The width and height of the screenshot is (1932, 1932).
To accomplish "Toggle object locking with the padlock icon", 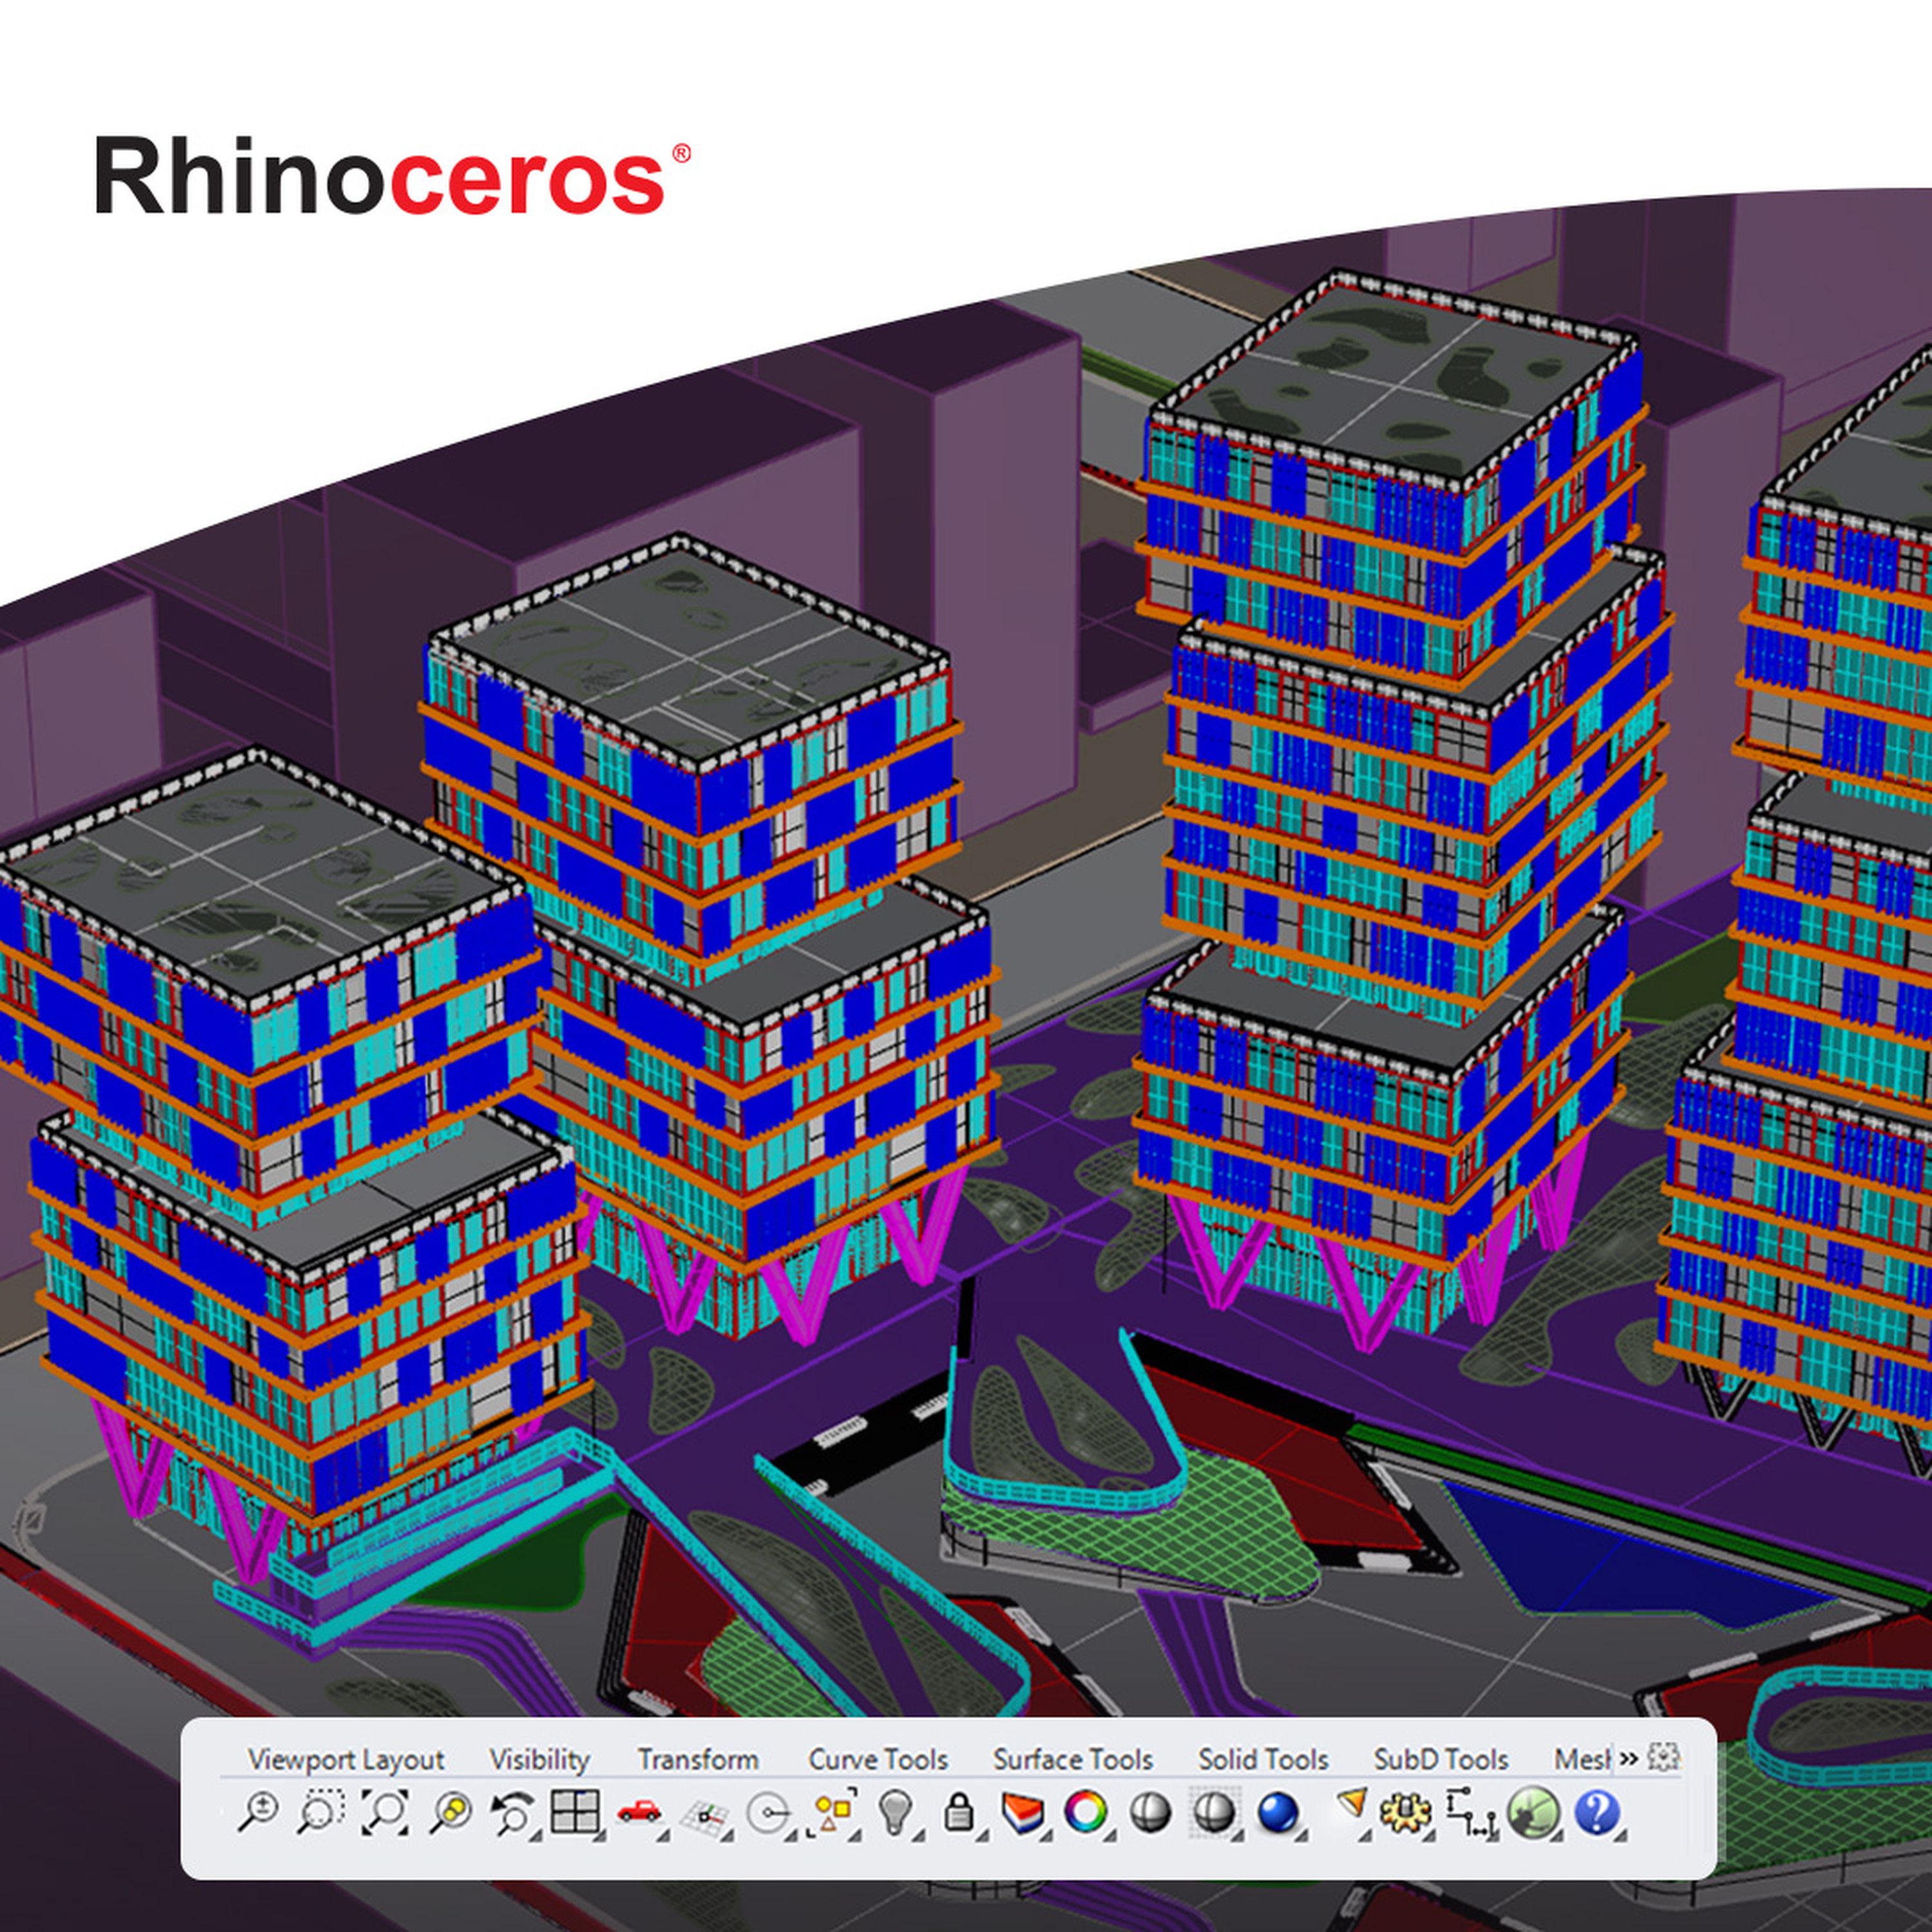I will coord(959,1811).
